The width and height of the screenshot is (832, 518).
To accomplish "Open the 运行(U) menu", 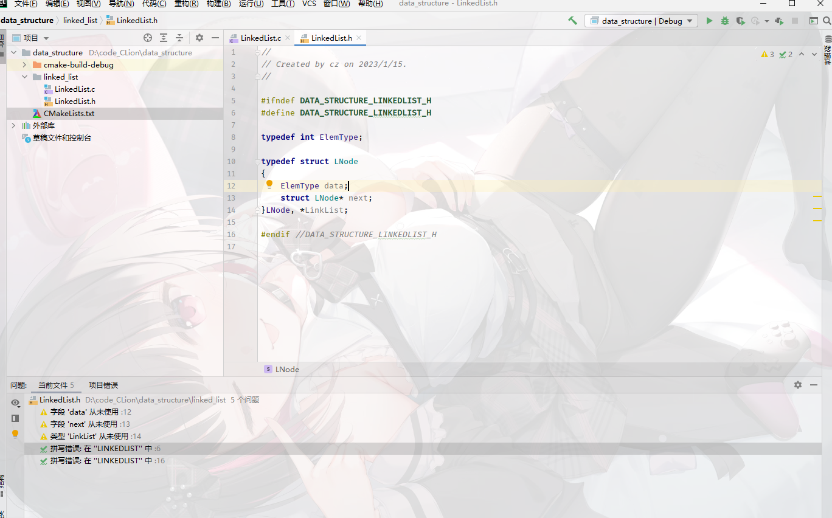I will [251, 4].
